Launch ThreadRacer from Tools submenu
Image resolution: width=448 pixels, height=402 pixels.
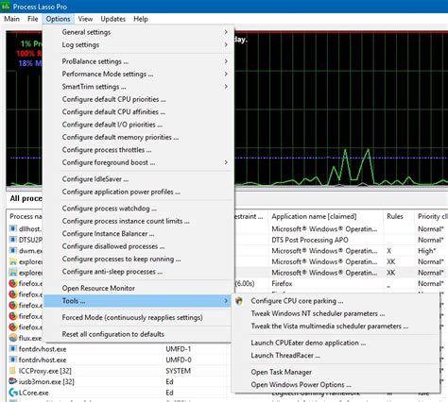pos(336,356)
